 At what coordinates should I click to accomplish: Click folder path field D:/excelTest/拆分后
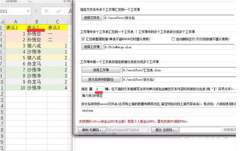point(169,18)
